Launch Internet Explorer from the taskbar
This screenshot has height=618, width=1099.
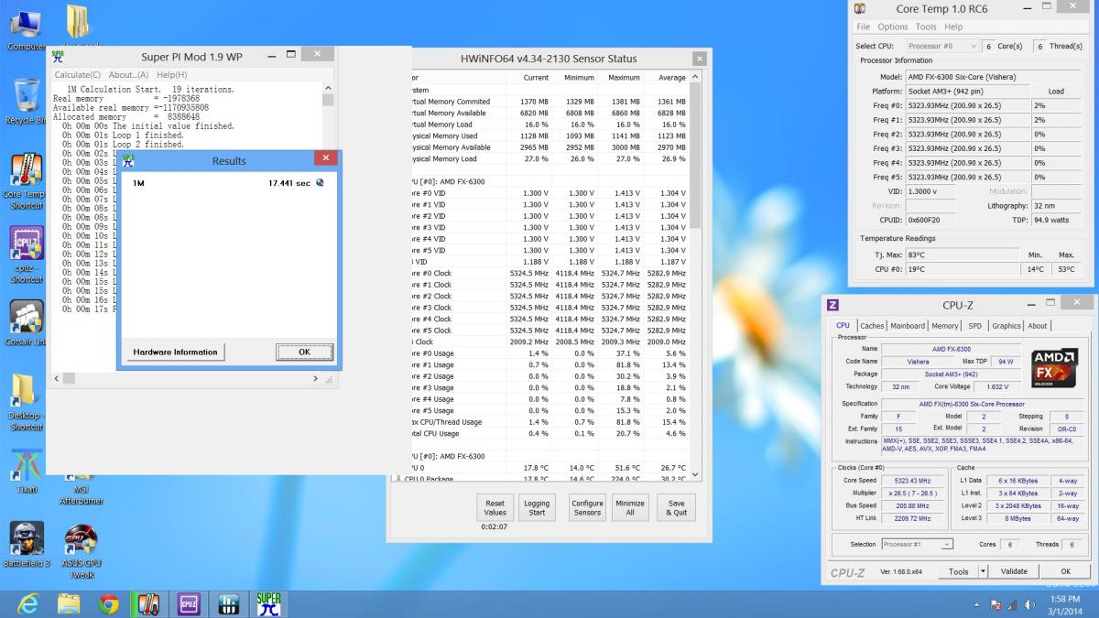27,604
